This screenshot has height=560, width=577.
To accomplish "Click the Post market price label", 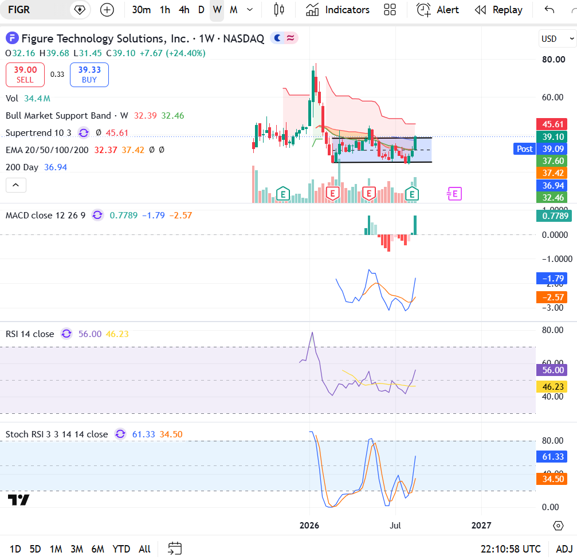I will click(x=524, y=149).
